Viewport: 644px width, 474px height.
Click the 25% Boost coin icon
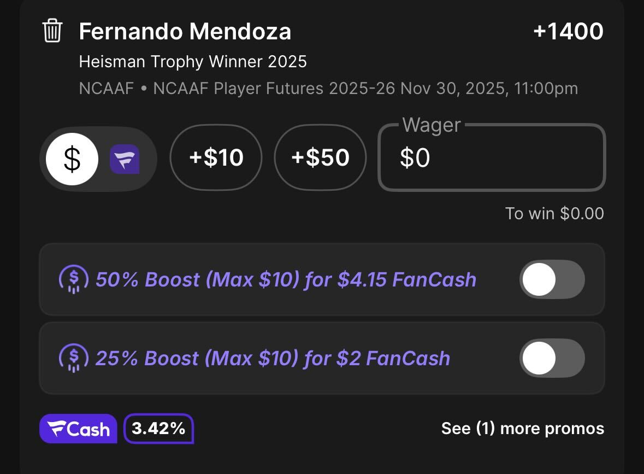(73, 358)
